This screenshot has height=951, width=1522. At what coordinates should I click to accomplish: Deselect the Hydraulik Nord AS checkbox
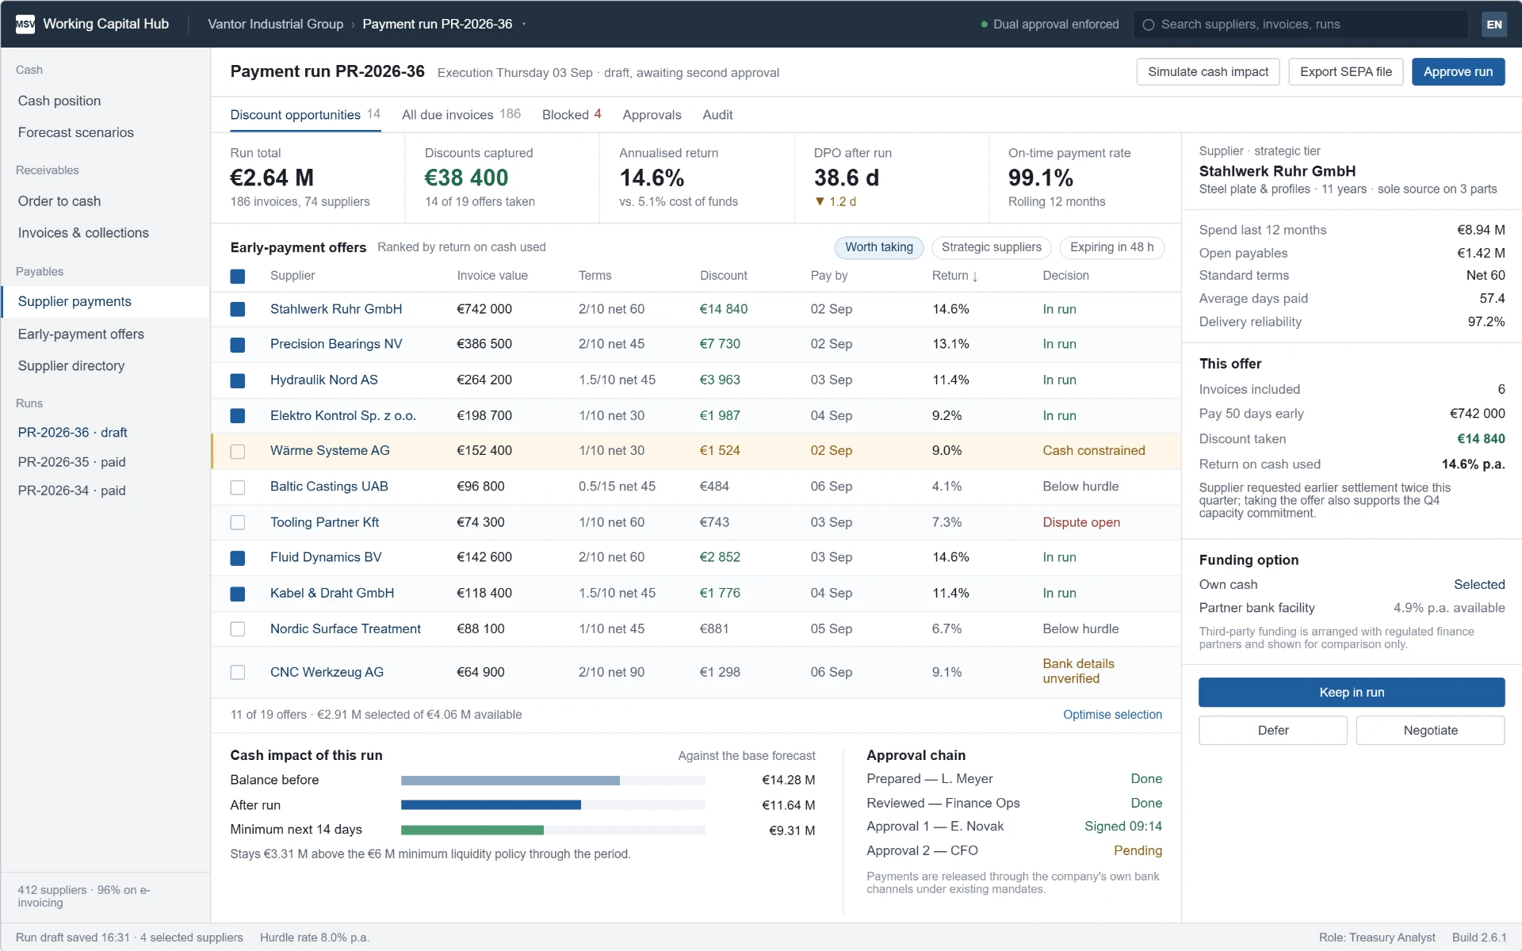[237, 380]
